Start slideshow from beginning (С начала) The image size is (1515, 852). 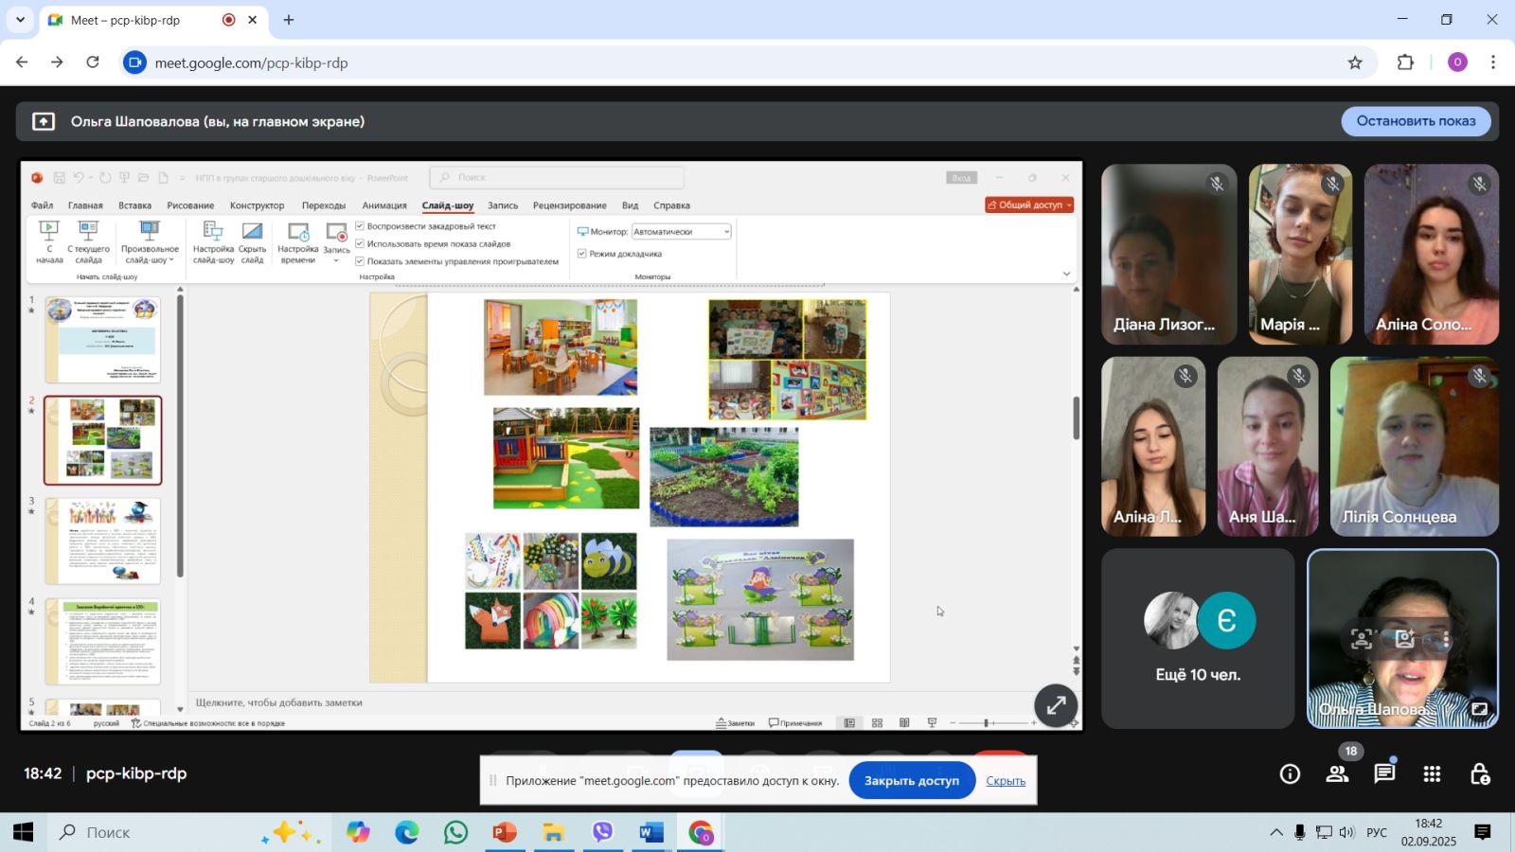pyautogui.click(x=48, y=241)
